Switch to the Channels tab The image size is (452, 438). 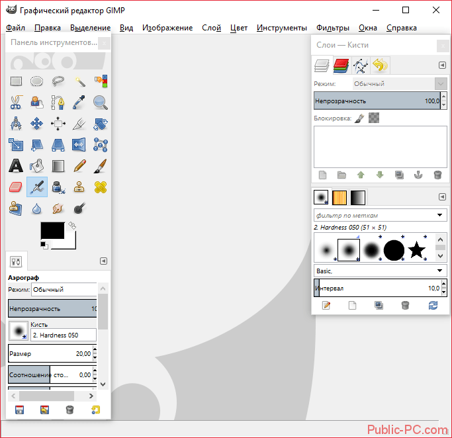click(341, 66)
